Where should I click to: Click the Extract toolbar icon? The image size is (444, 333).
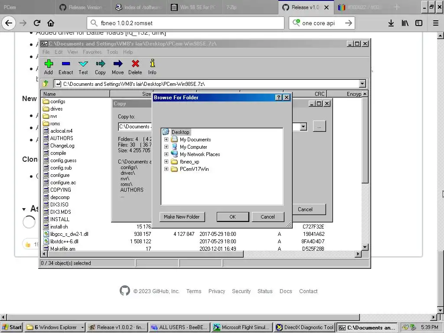pyautogui.click(x=66, y=67)
